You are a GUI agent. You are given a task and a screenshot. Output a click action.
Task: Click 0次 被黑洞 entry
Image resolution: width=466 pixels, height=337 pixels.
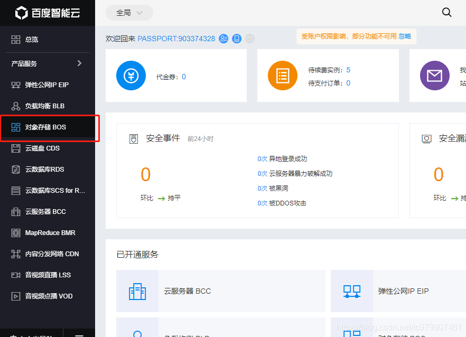coord(273,189)
